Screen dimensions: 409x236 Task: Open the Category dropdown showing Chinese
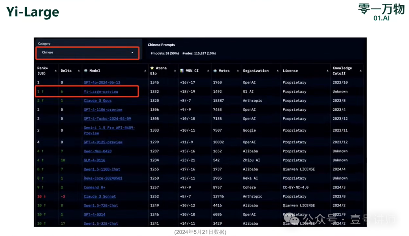click(x=87, y=53)
